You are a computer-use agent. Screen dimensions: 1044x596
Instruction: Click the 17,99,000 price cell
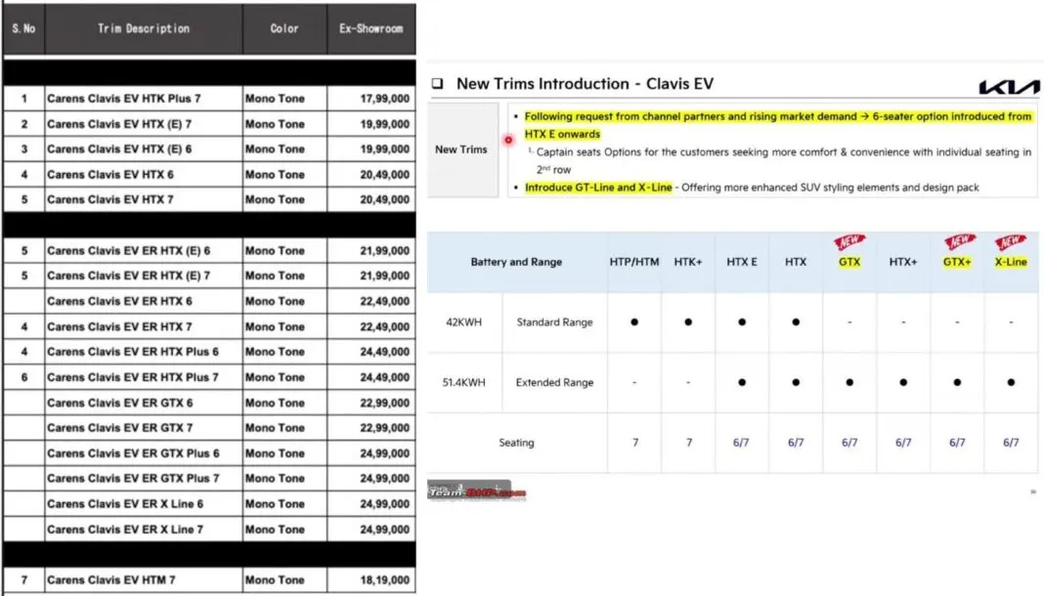click(370, 99)
